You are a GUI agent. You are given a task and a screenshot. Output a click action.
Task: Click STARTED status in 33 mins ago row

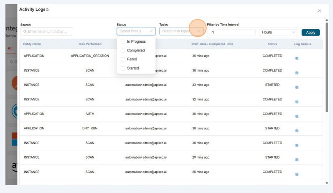272,85
